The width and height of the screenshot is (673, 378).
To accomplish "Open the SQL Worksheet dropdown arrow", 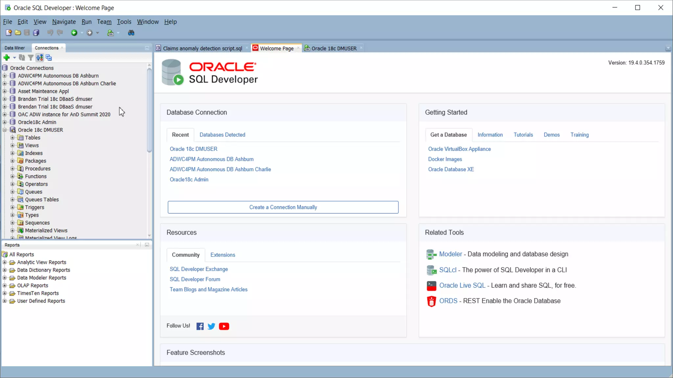I will [x=118, y=33].
